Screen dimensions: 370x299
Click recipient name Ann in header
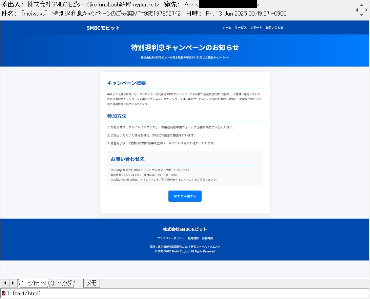(x=189, y=4)
